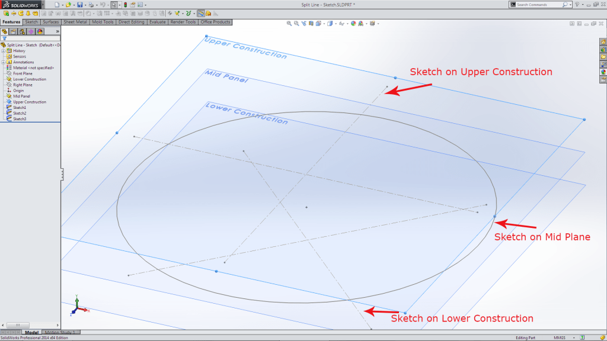Viewport: 607px width, 341px height.
Task: Open the PropertyManager tab icon
Action: click(13, 31)
